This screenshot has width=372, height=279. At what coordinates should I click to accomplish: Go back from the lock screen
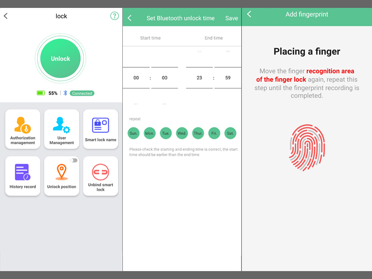click(6, 16)
